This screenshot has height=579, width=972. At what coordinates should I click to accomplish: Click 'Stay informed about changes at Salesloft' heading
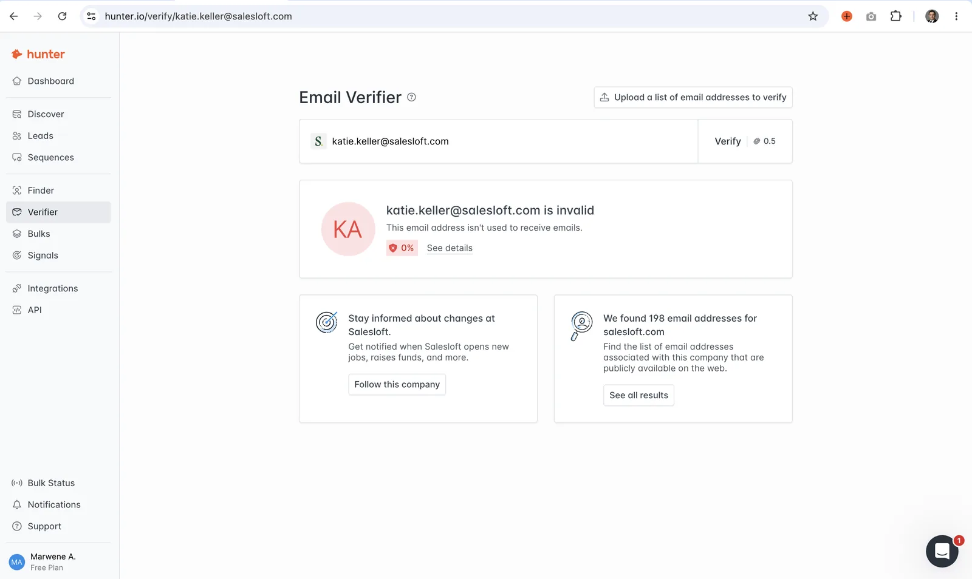(x=422, y=325)
